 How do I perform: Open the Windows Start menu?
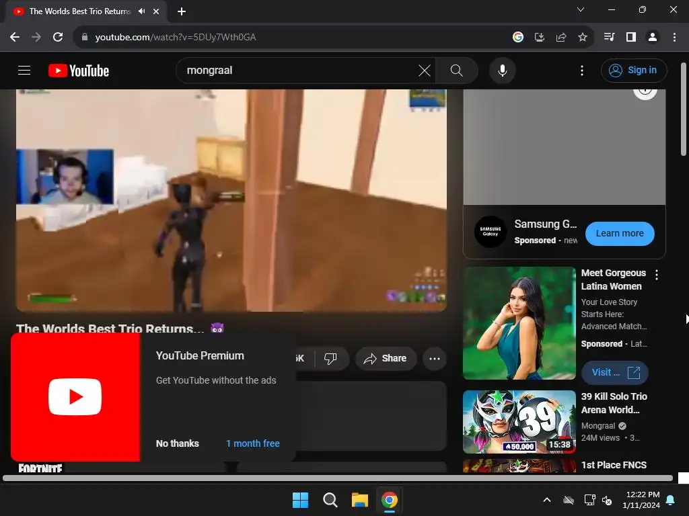click(301, 500)
